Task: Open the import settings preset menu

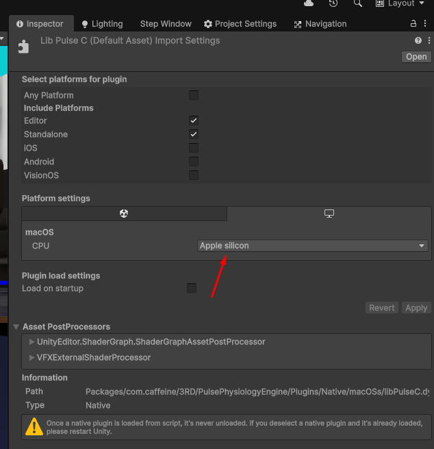Action: coord(428,41)
